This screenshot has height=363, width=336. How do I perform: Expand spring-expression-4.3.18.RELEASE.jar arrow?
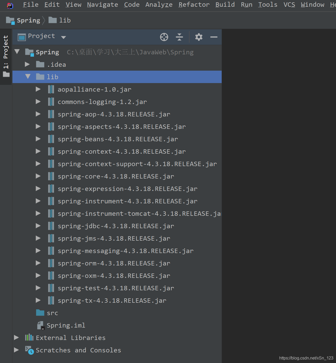point(38,188)
